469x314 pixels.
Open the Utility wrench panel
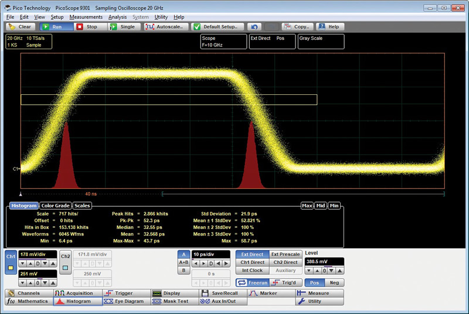(x=320, y=301)
